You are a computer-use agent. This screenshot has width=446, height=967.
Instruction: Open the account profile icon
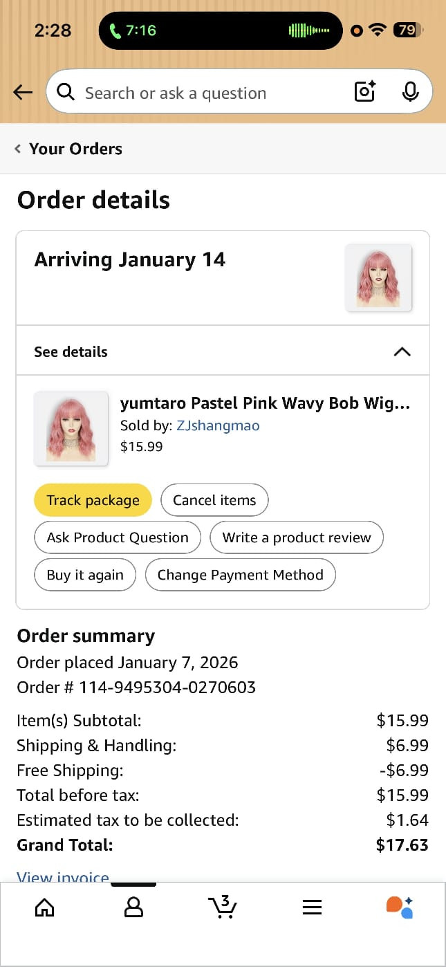pyautogui.click(x=133, y=907)
